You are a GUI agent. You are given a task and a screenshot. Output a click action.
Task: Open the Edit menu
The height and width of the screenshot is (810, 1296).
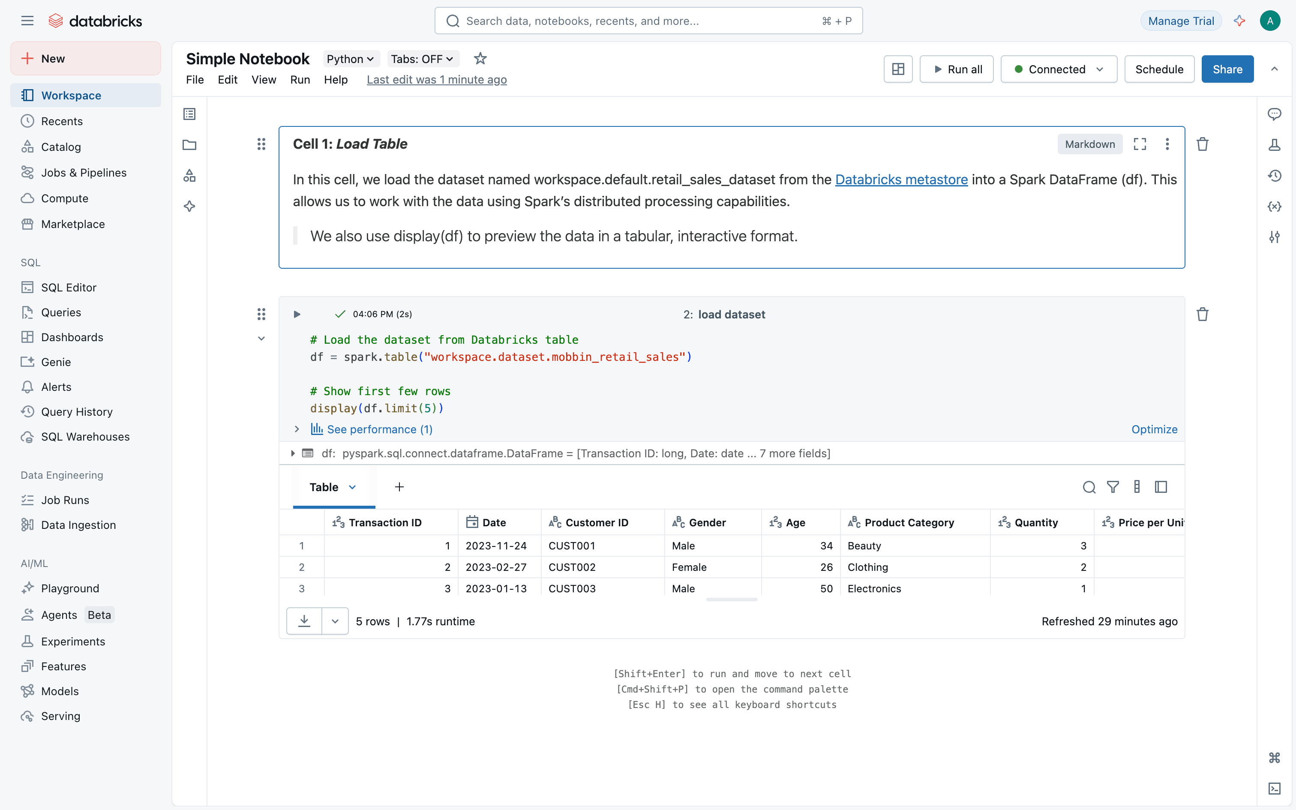pos(227,80)
